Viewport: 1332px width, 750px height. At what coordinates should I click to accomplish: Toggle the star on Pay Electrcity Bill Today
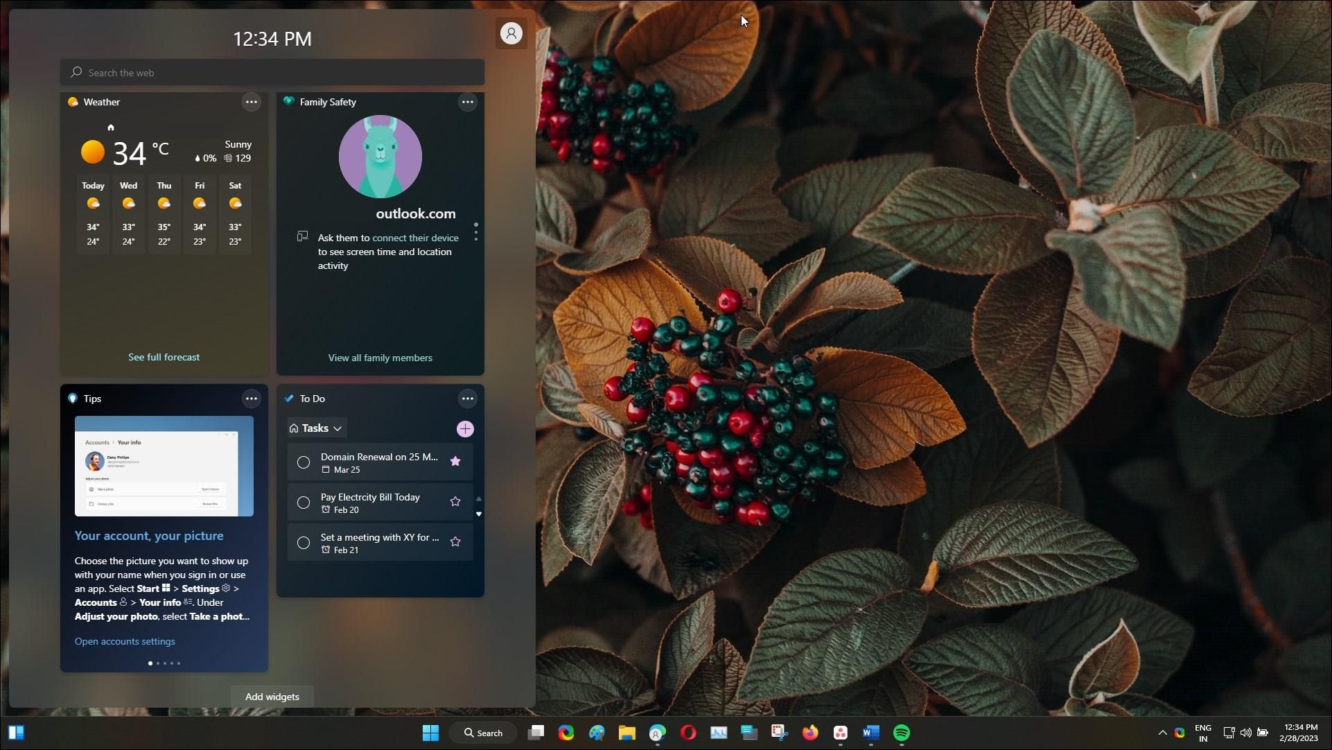(x=455, y=502)
